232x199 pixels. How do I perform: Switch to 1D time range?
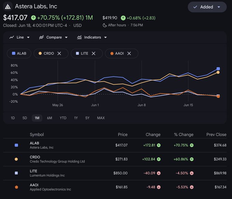click(13, 118)
